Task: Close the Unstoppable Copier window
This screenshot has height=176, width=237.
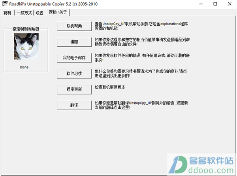Action: [x=229, y=4]
